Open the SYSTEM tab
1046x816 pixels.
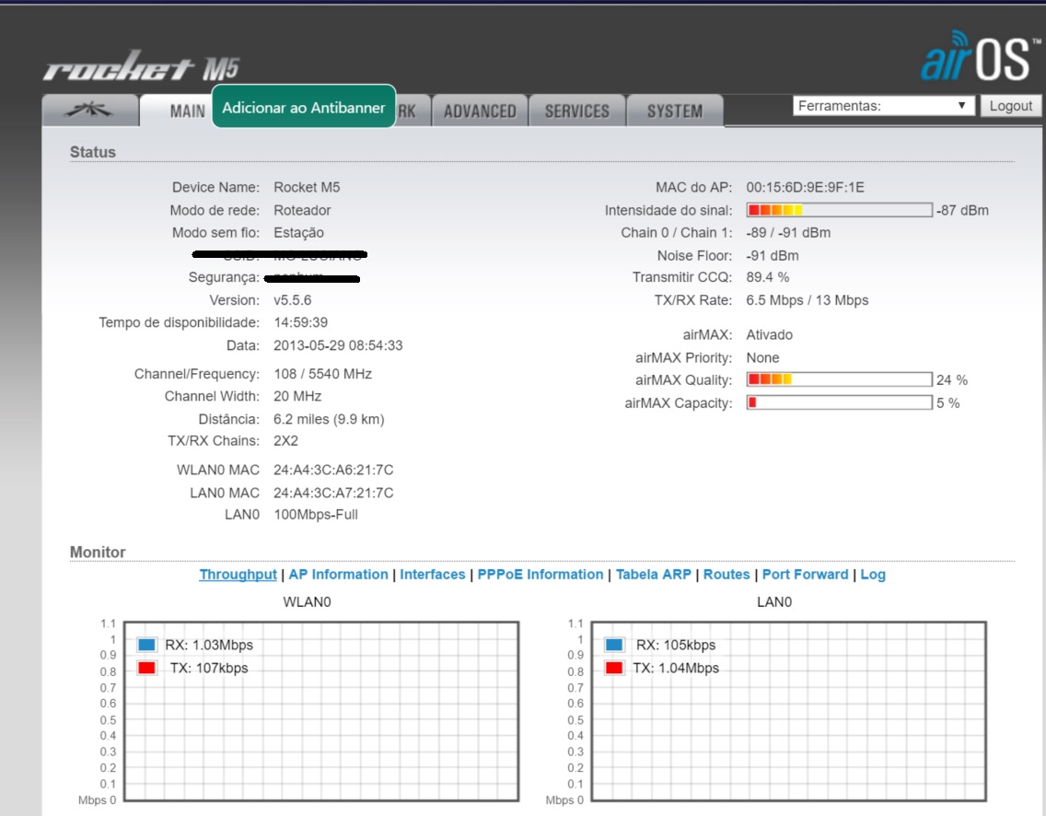pos(674,111)
